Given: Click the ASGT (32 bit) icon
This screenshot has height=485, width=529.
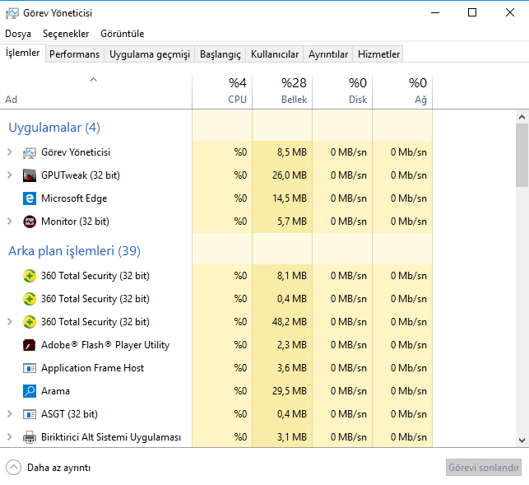Looking at the screenshot, I should point(30,414).
